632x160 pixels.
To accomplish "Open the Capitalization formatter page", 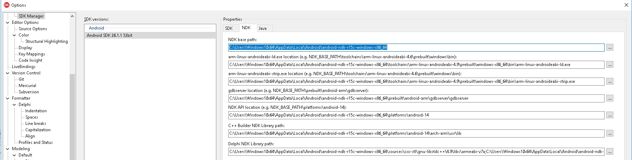I will [x=38, y=130].
